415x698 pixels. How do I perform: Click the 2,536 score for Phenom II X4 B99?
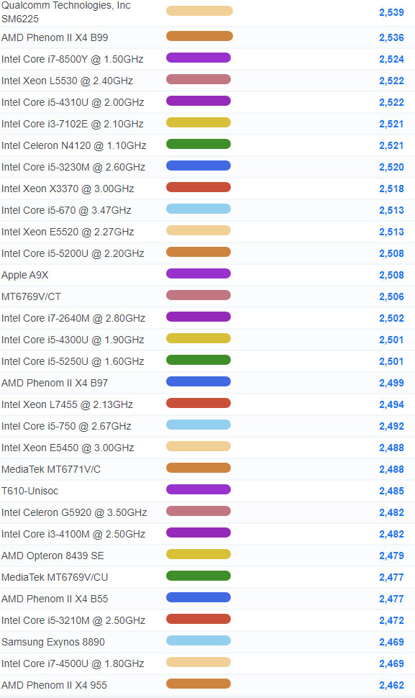[x=391, y=38]
